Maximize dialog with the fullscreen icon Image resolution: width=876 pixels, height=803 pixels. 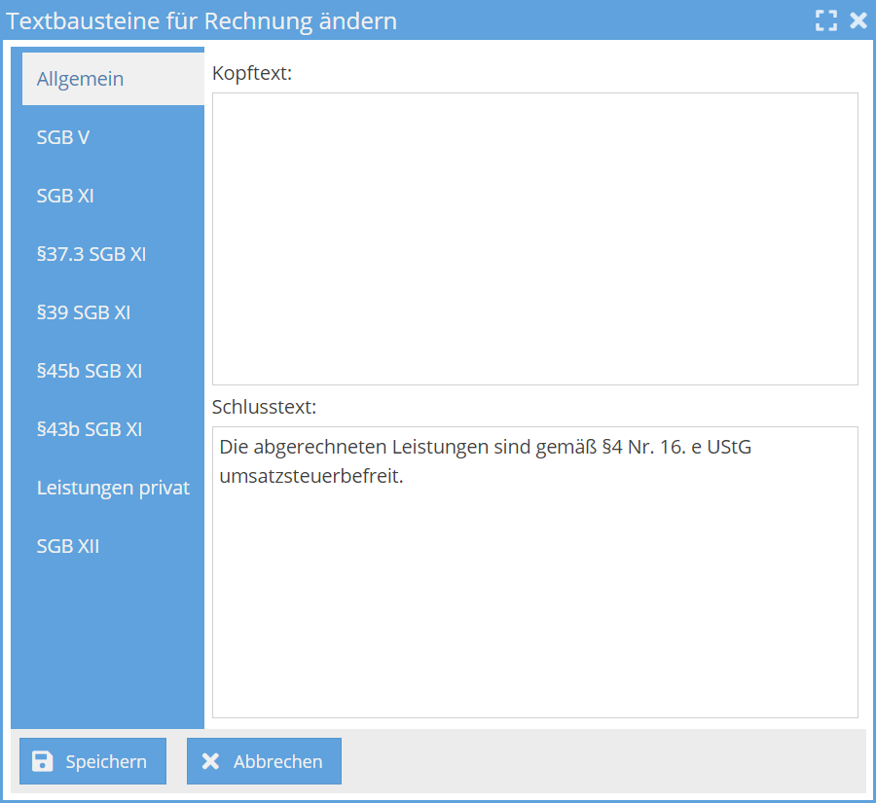[826, 20]
